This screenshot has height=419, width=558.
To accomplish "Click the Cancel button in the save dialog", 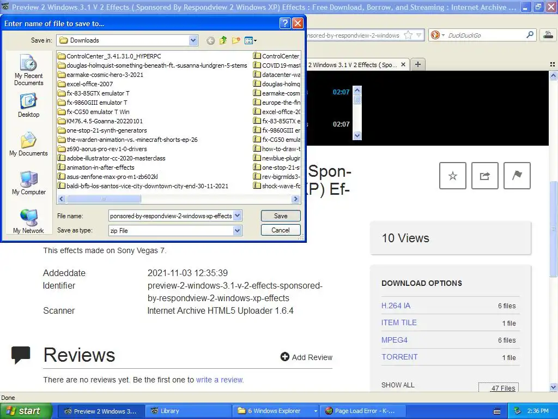I will tap(281, 230).
